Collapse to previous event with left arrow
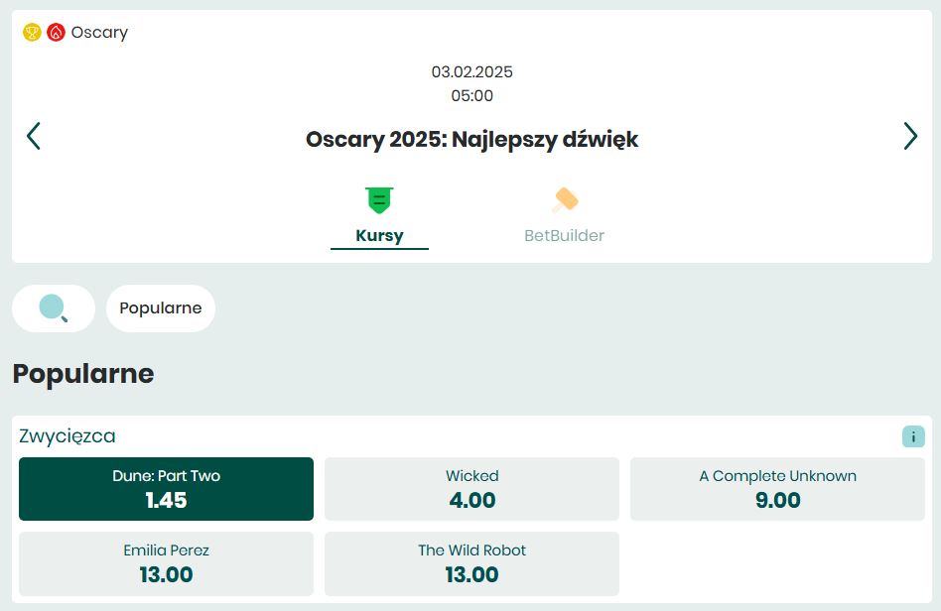The width and height of the screenshot is (941, 611). pyautogui.click(x=33, y=136)
